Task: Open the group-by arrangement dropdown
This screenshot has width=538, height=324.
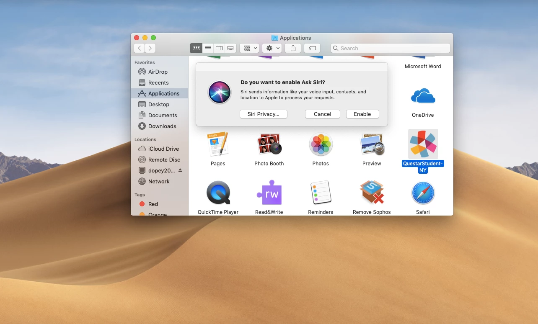Action: (249, 48)
